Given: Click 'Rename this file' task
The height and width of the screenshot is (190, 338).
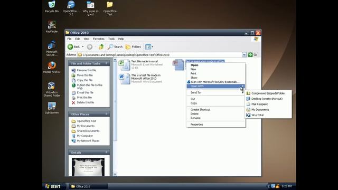Looking at the screenshot, I should [84, 70].
